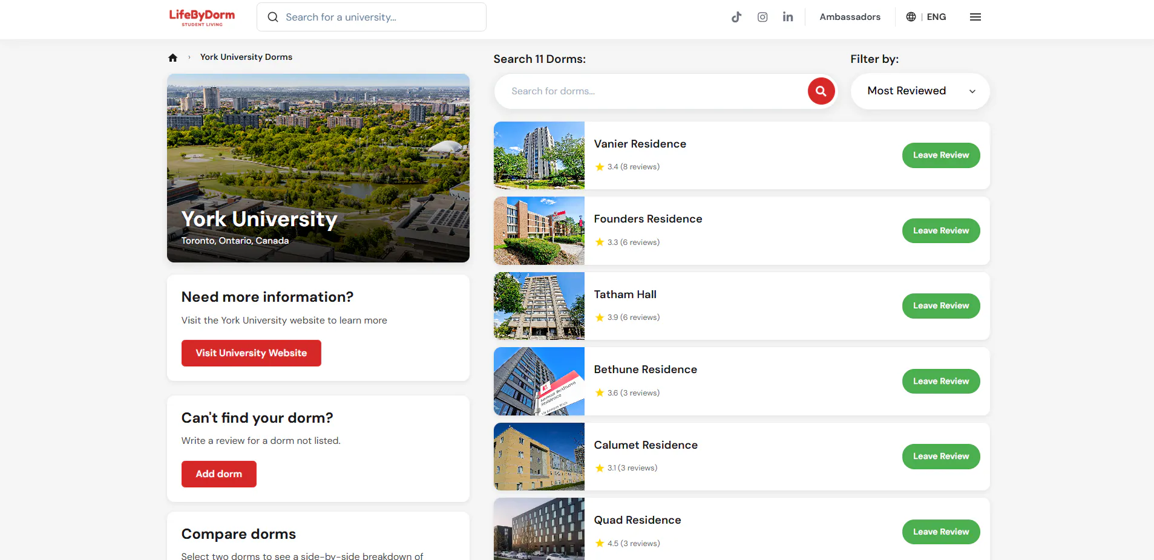Leave a review for Calumet Residence

click(941, 457)
